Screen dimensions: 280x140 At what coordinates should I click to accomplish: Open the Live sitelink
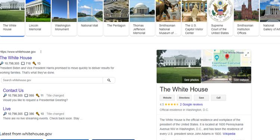point(7,109)
